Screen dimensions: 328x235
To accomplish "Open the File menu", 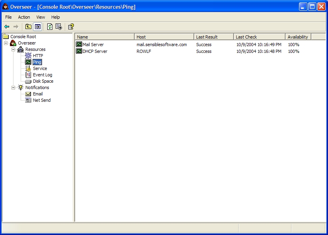I will click(x=8, y=17).
